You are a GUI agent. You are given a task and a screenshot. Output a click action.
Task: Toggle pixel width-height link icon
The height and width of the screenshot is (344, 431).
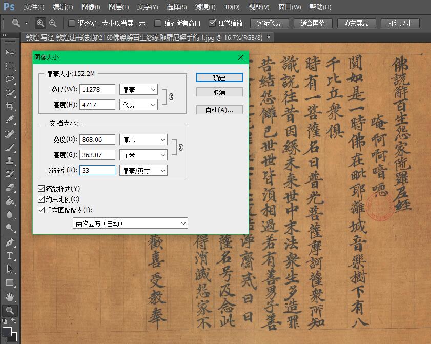click(171, 97)
